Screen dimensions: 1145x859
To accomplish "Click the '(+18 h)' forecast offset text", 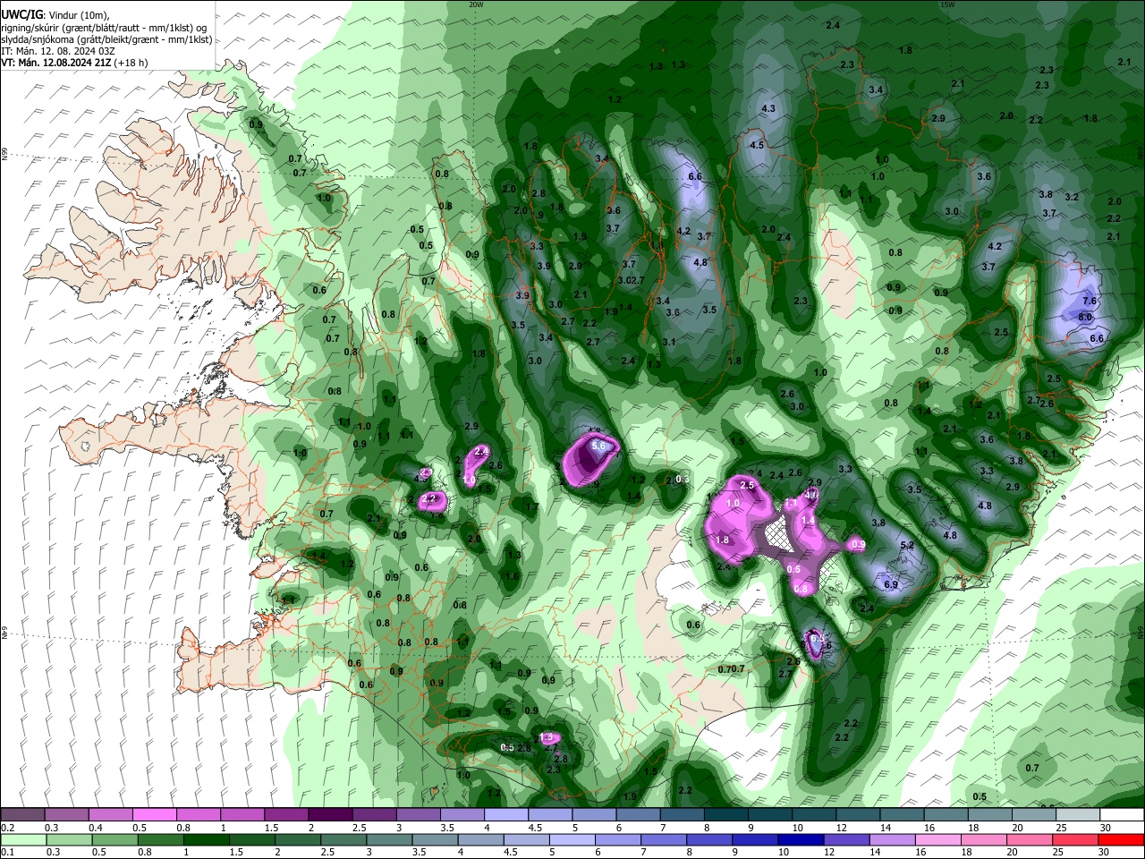I will pos(131,63).
